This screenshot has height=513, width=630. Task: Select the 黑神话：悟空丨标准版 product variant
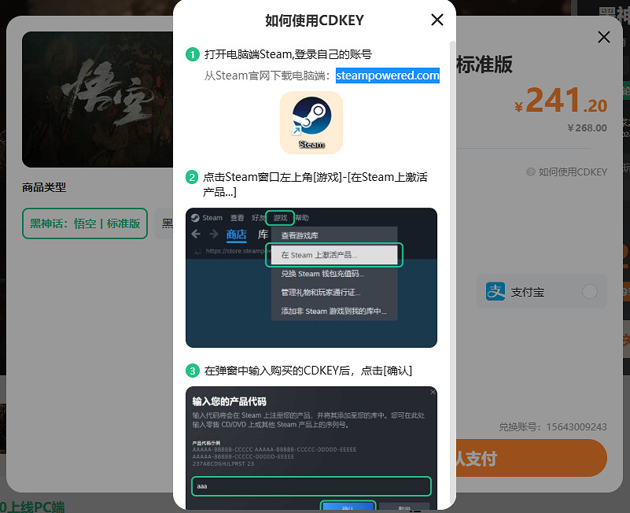pyautogui.click(x=84, y=223)
